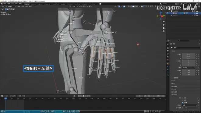Disable render for selected armature (camera icon)
This screenshot has width=201, height=113.
197,13
